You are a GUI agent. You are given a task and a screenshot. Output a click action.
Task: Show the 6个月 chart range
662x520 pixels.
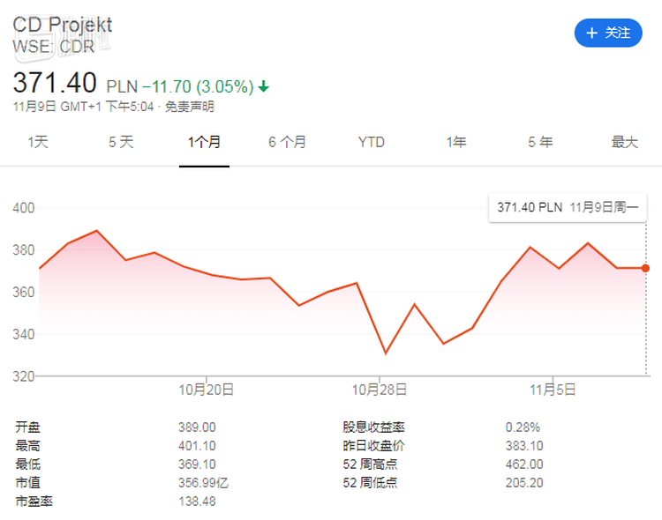tap(287, 142)
